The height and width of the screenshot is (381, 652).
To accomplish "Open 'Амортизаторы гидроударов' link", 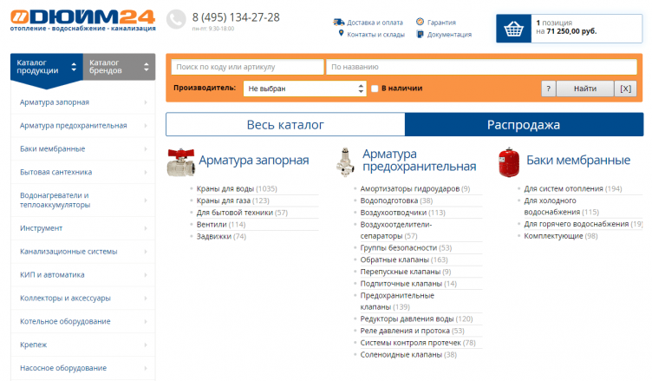I will point(409,188).
